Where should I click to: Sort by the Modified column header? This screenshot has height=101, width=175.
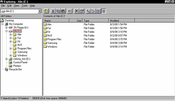click(122, 20)
